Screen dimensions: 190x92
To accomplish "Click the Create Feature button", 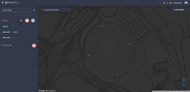I will tap(179, 10).
